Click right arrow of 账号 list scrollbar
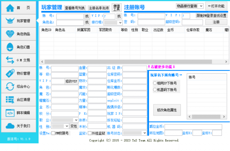230x151 pixels. point(224,117)
